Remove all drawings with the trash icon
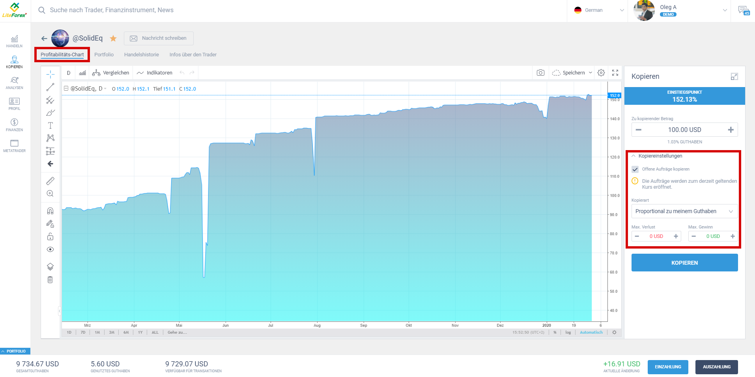 50,279
